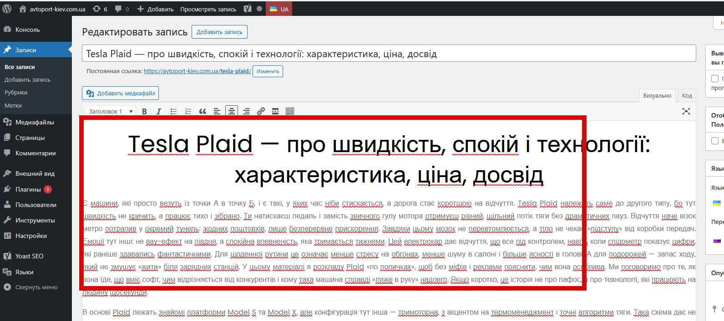724x321 pixels.
Task: Toggle bold formatting in editor toolbar
Action: (x=144, y=111)
